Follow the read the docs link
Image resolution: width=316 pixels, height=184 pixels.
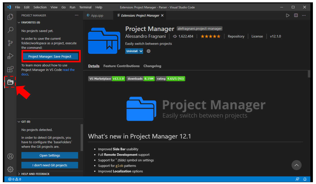pyautogui.click(x=69, y=70)
